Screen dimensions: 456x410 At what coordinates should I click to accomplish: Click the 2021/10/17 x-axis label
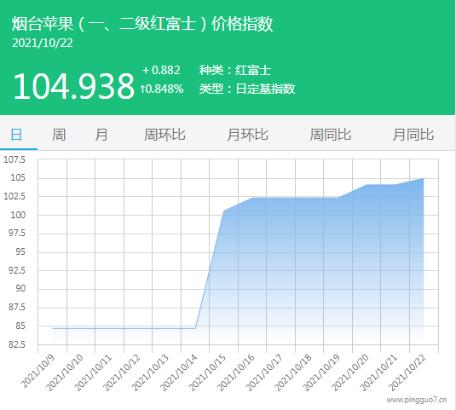[x=264, y=373]
